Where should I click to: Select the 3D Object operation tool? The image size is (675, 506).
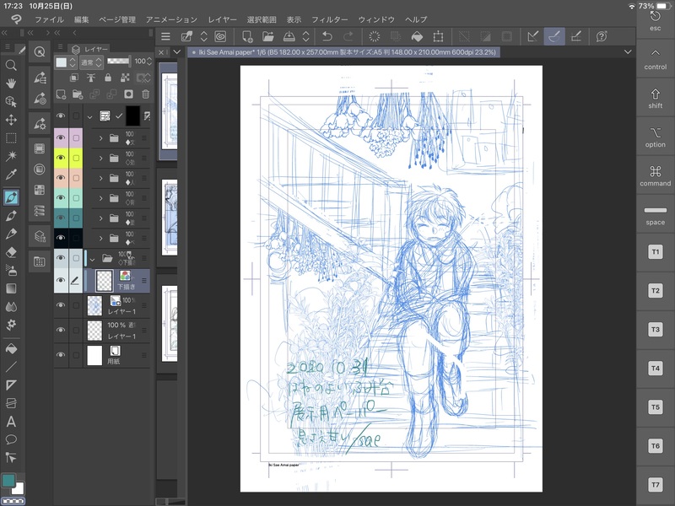click(x=11, y=101)
